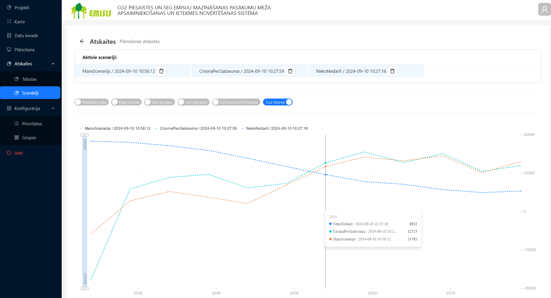
Task: Turn on the Co2 emisijas toggle
Action: [x=159, y=102]
